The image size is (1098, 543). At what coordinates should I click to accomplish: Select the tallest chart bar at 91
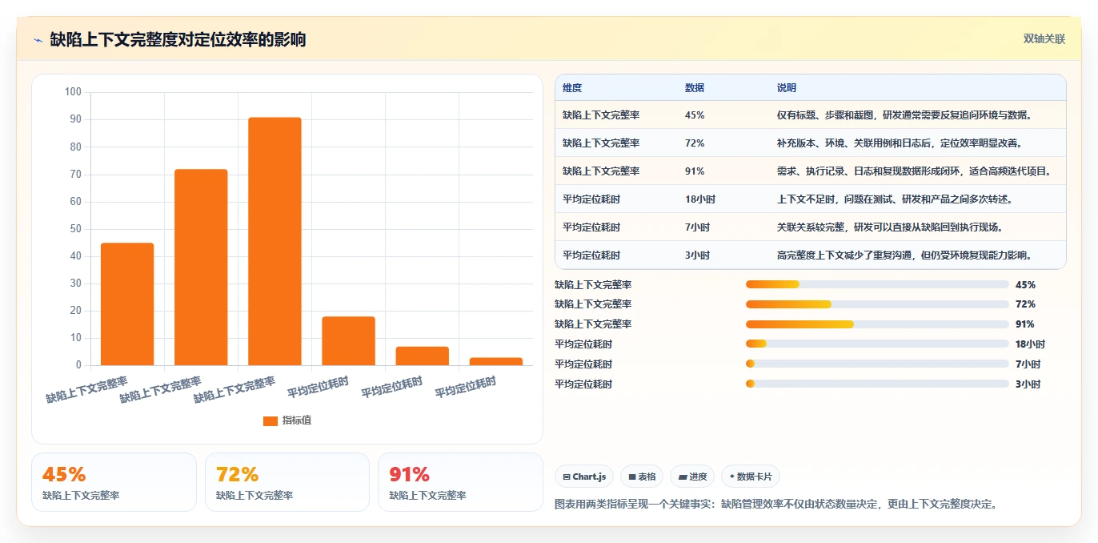pyautogui.click(x=274, y=241)
